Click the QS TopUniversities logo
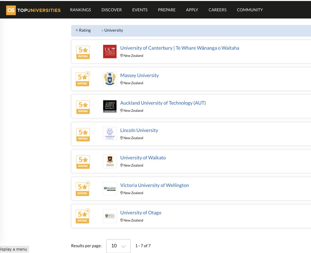The width and height of the screenshot is (311, 253). click(33, 10)
